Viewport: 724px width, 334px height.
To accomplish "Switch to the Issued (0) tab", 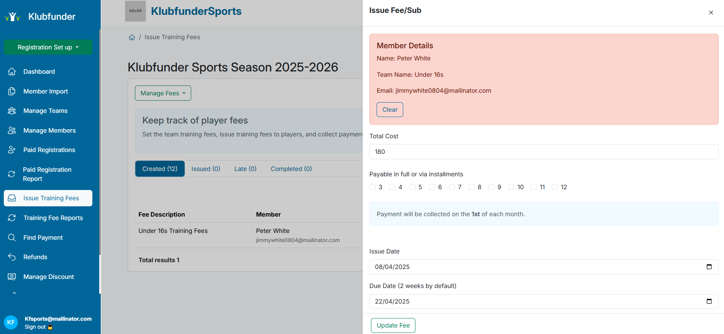I will (206, 169).
